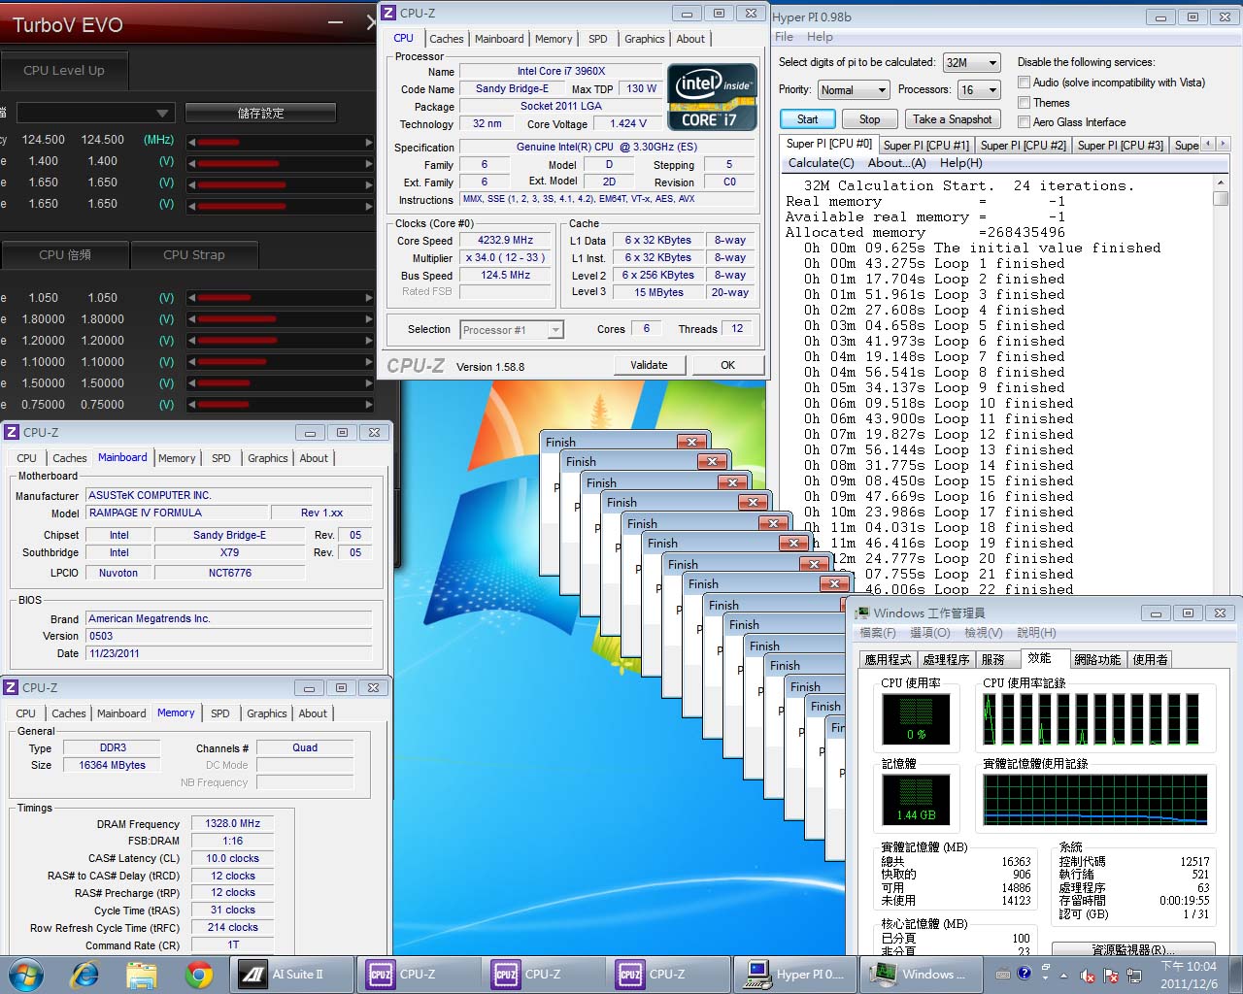The width and height of the screenshot is (1243, 994).
Task: Show hidden system tray icons
Action: click(1063, 975)
